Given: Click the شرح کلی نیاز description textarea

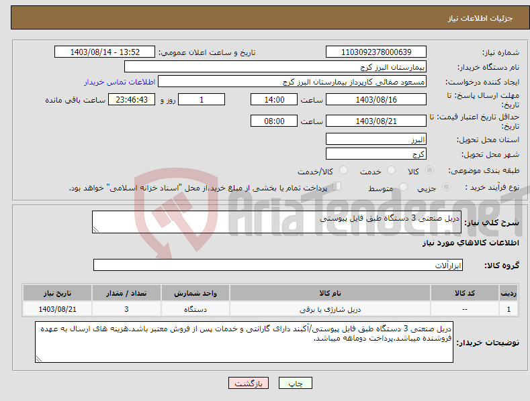Looking at the screenshot, I should (x=277, y=222).
